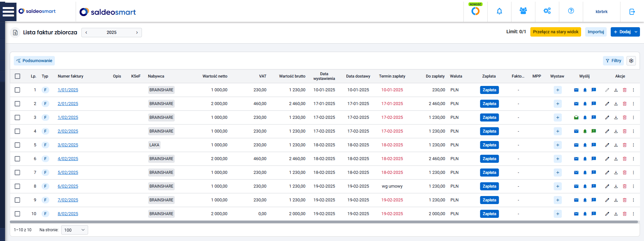The height and width of the screenshot is (241, 644).
Task: Click the Importuj button
Action: [x=596, y=32]
